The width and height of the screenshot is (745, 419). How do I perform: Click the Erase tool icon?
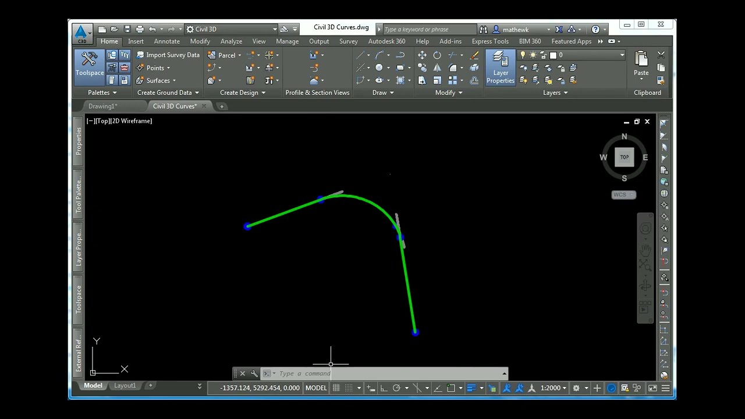tap(474, 55)
